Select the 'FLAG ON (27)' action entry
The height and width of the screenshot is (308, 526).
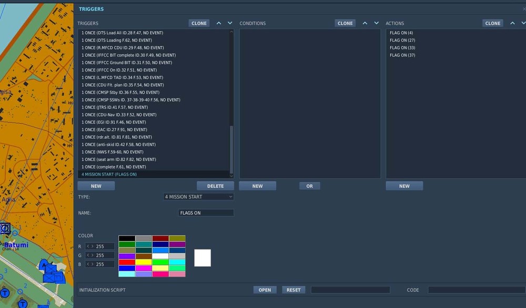click(x=401, y=40)
